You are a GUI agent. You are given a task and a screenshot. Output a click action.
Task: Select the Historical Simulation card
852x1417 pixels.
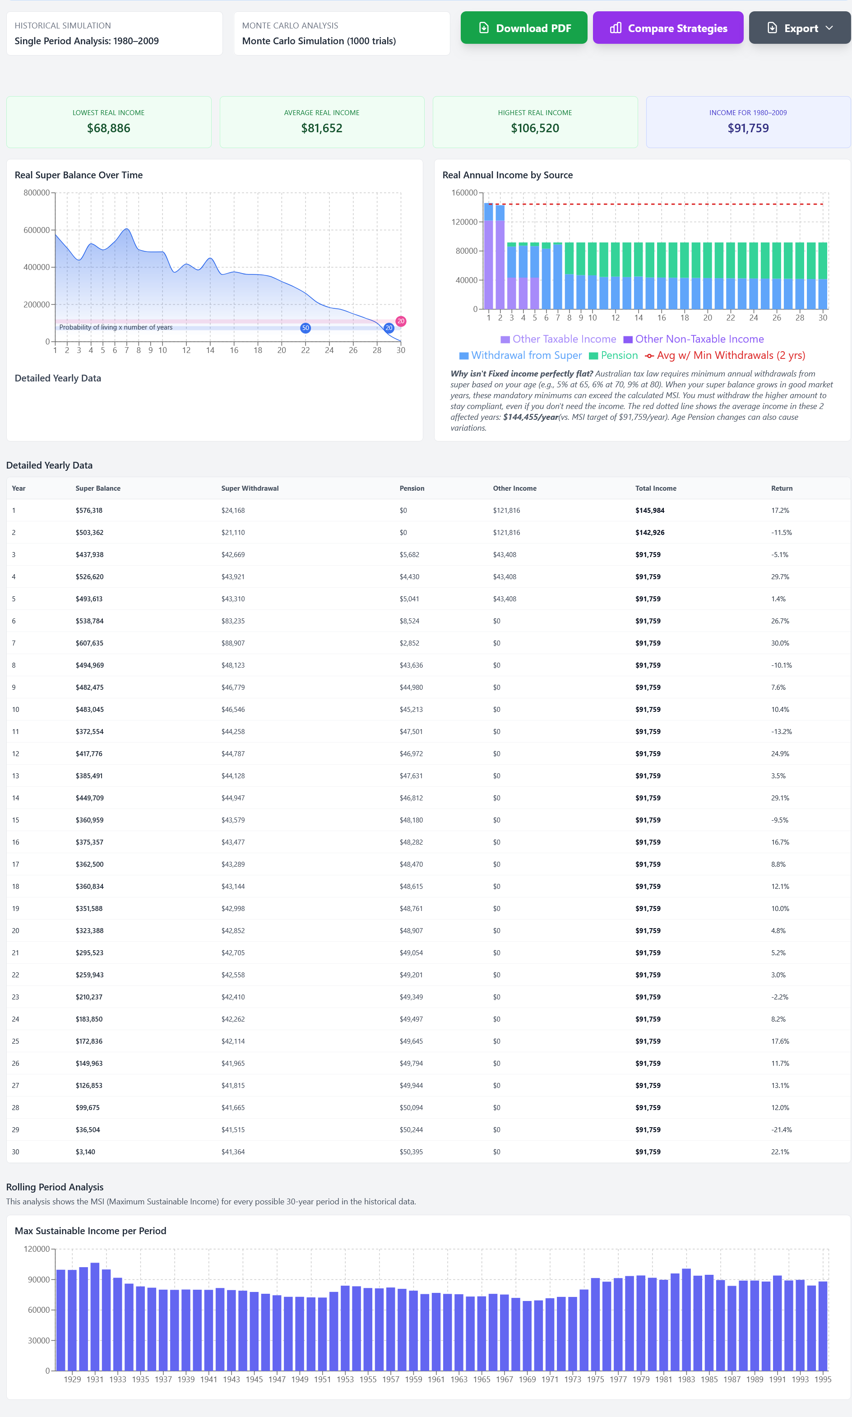click(x=114, y=33)
